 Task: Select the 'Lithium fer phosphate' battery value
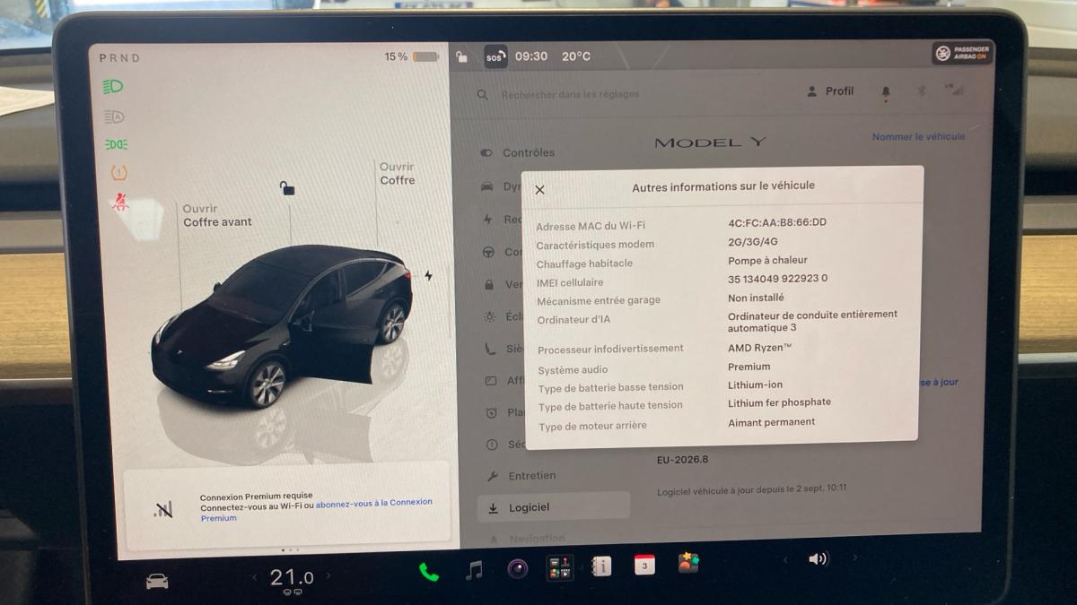(779, 402)
